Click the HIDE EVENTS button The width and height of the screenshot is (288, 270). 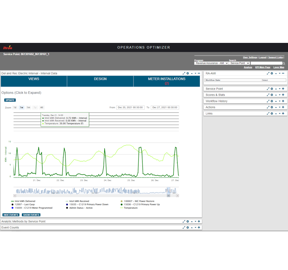(x=11, y=215)
